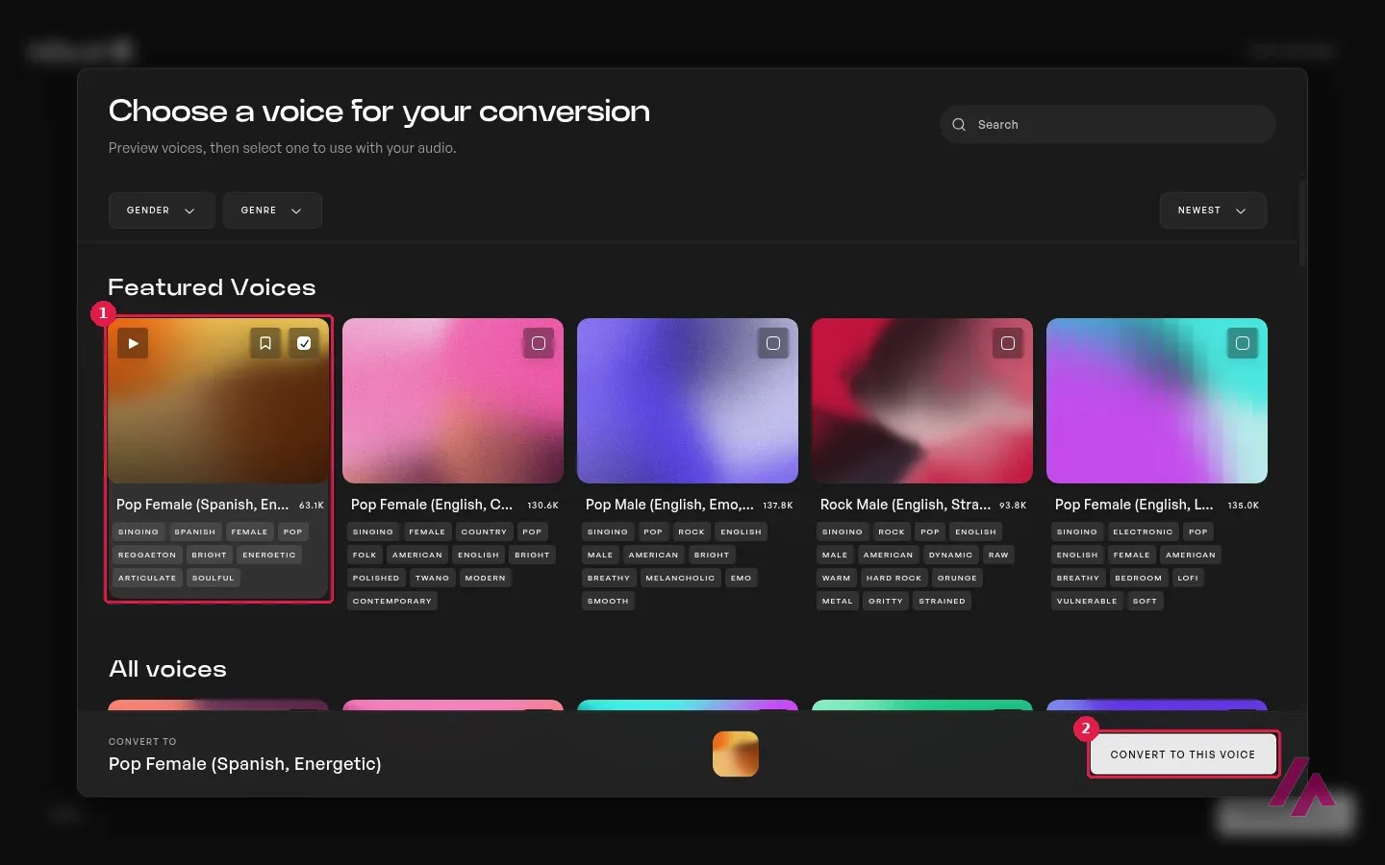Click the ARTICULATE tag
This screenshot has height=865, width=1385.
(x=147, y=578)
